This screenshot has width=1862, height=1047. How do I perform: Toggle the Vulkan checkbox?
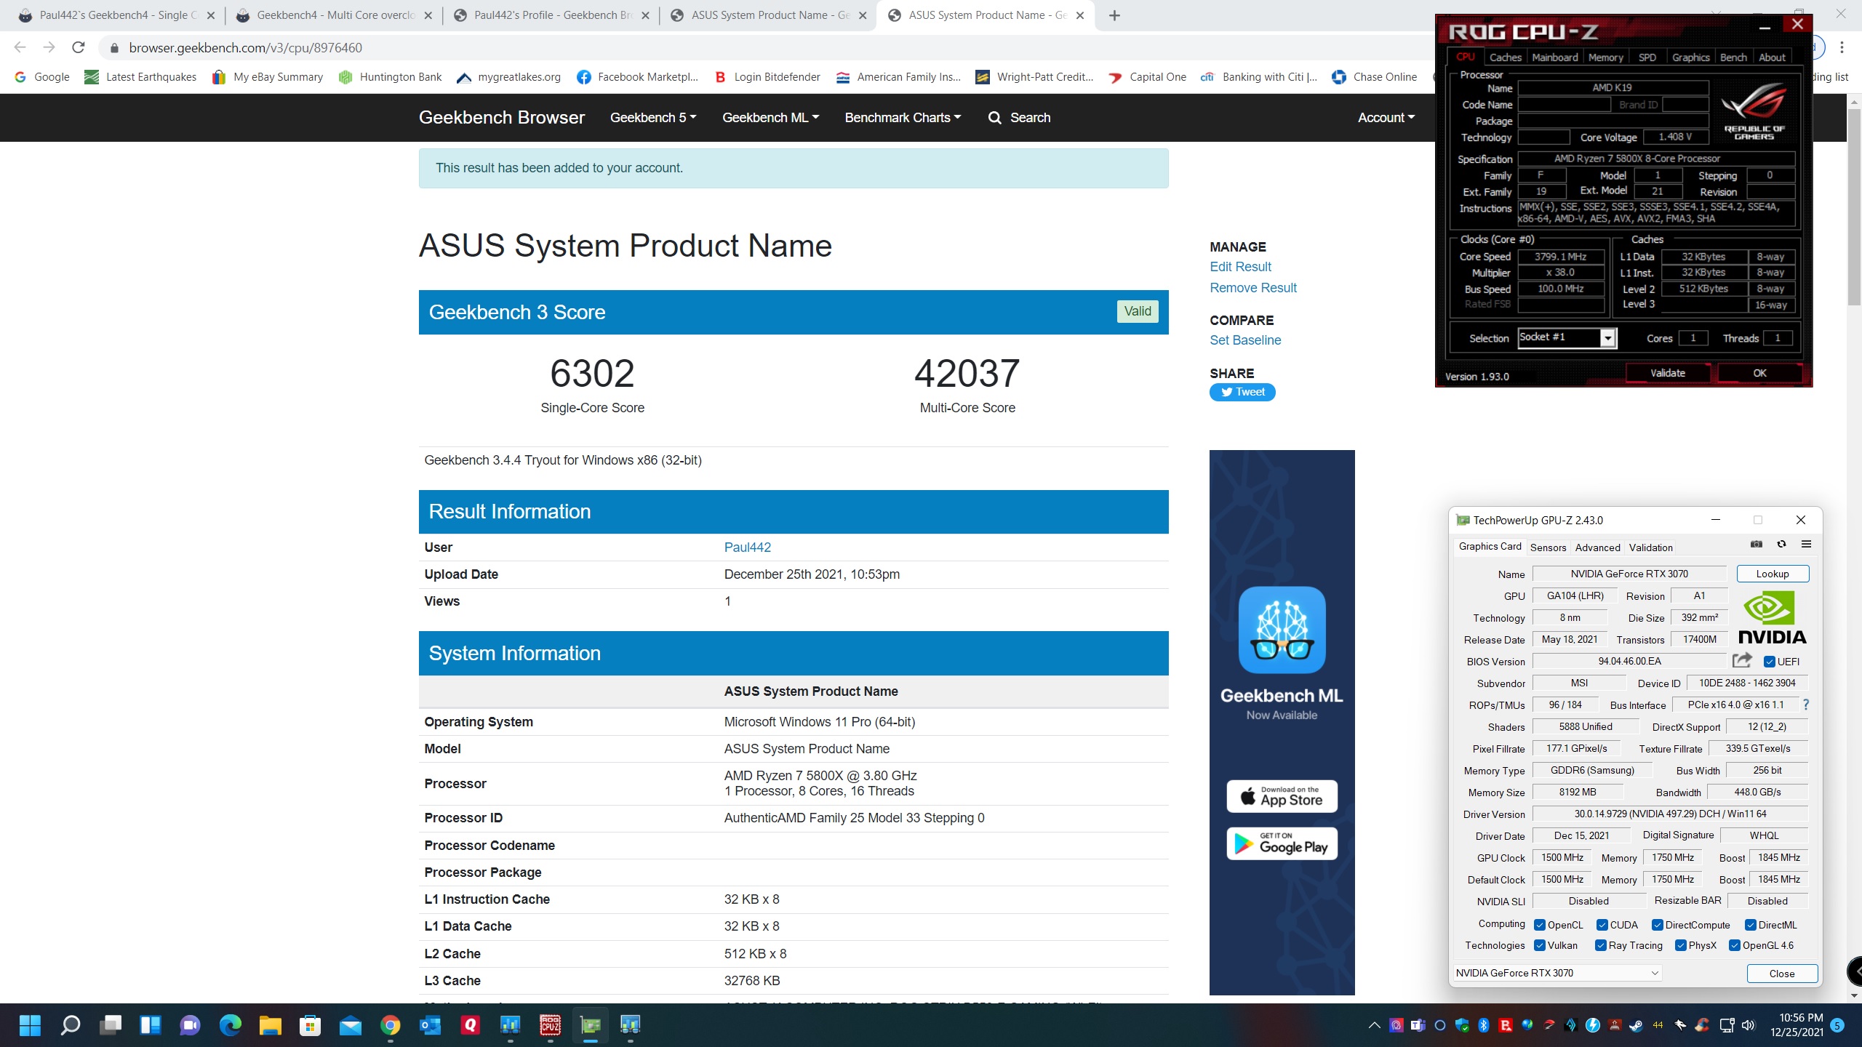coord(1540,945)
